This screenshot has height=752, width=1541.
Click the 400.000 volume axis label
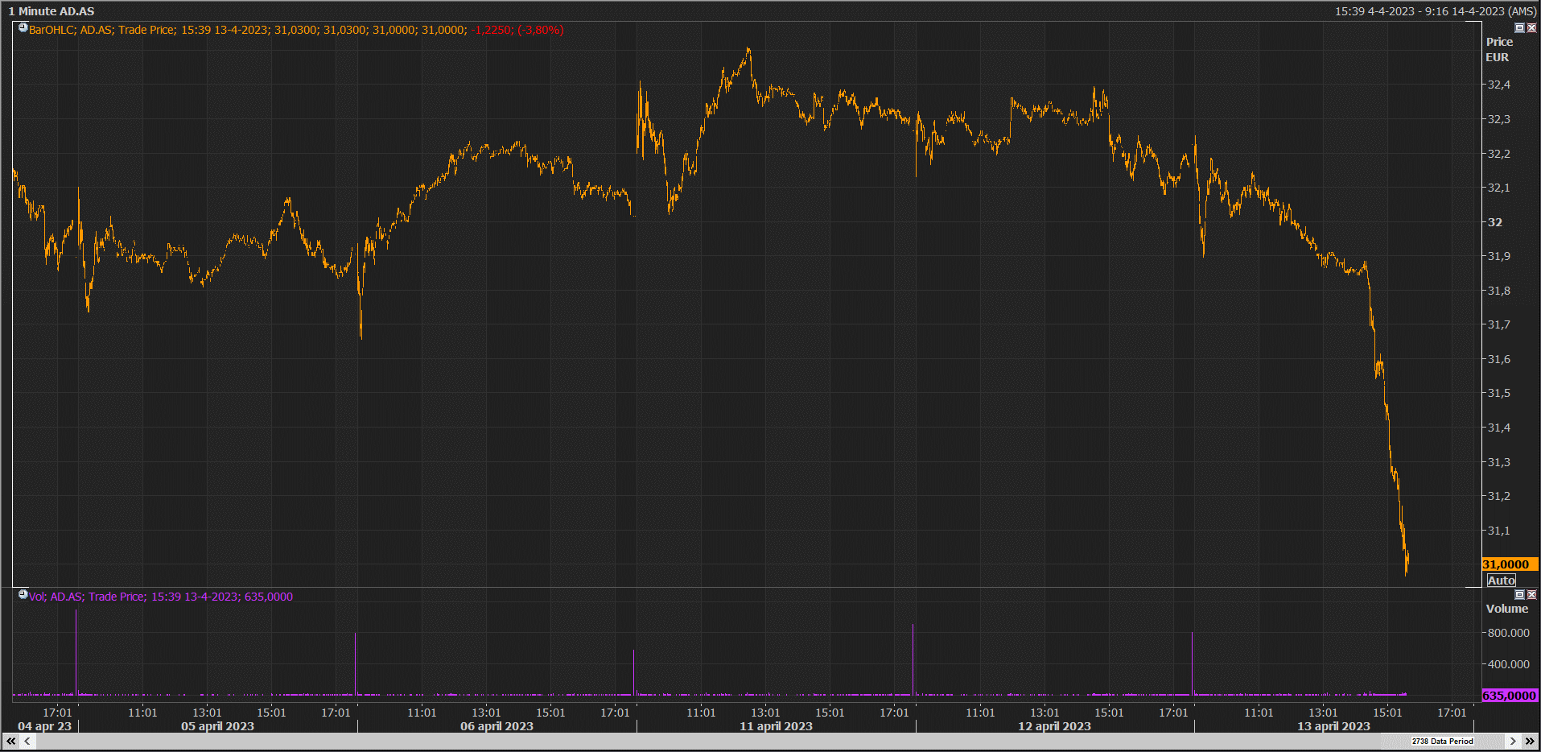1508,664
